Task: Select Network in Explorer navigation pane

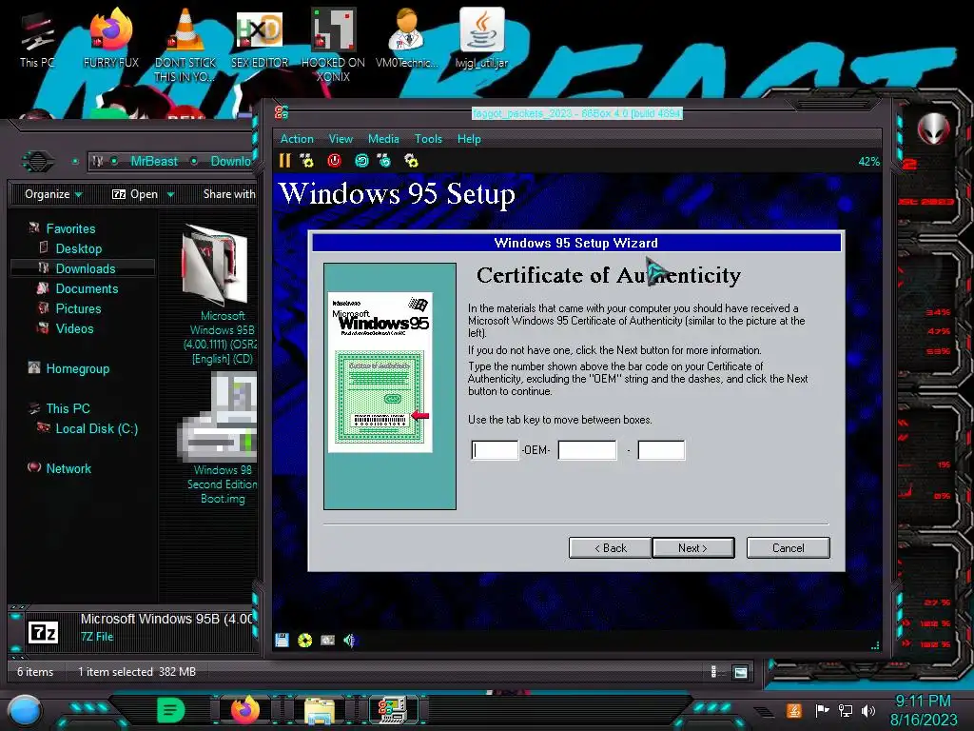Action: 68,468
